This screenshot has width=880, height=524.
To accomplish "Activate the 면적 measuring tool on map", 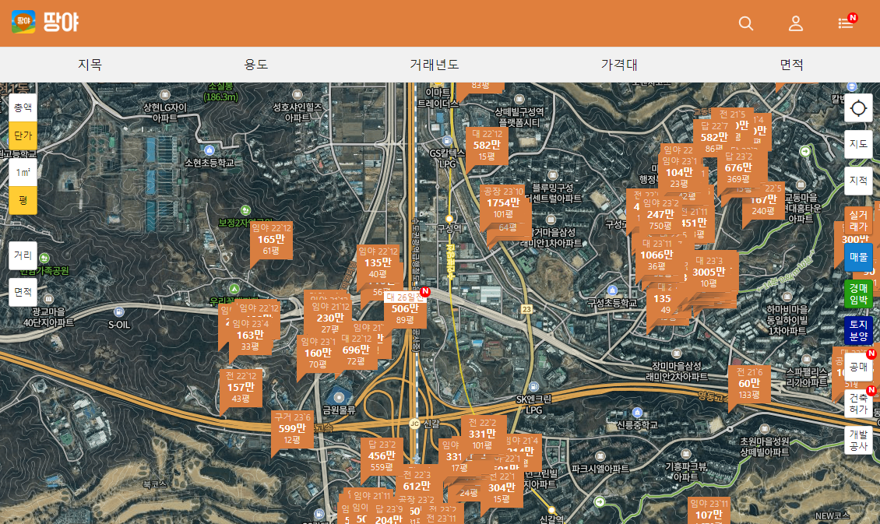I will [x=23, y=292].
